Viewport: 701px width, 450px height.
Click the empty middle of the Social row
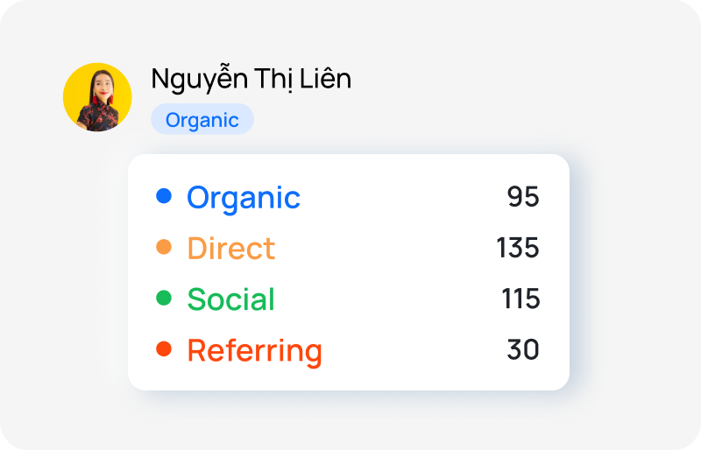[x=386, y=299]
